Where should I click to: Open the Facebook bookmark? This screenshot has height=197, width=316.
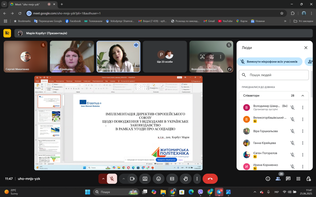pos(73,21)
